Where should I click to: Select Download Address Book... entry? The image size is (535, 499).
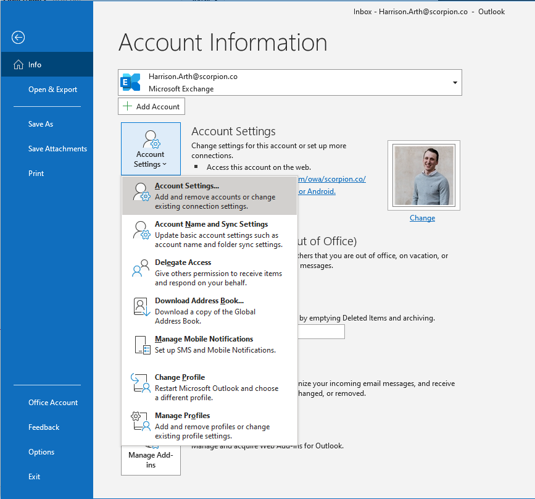[210, 311]
